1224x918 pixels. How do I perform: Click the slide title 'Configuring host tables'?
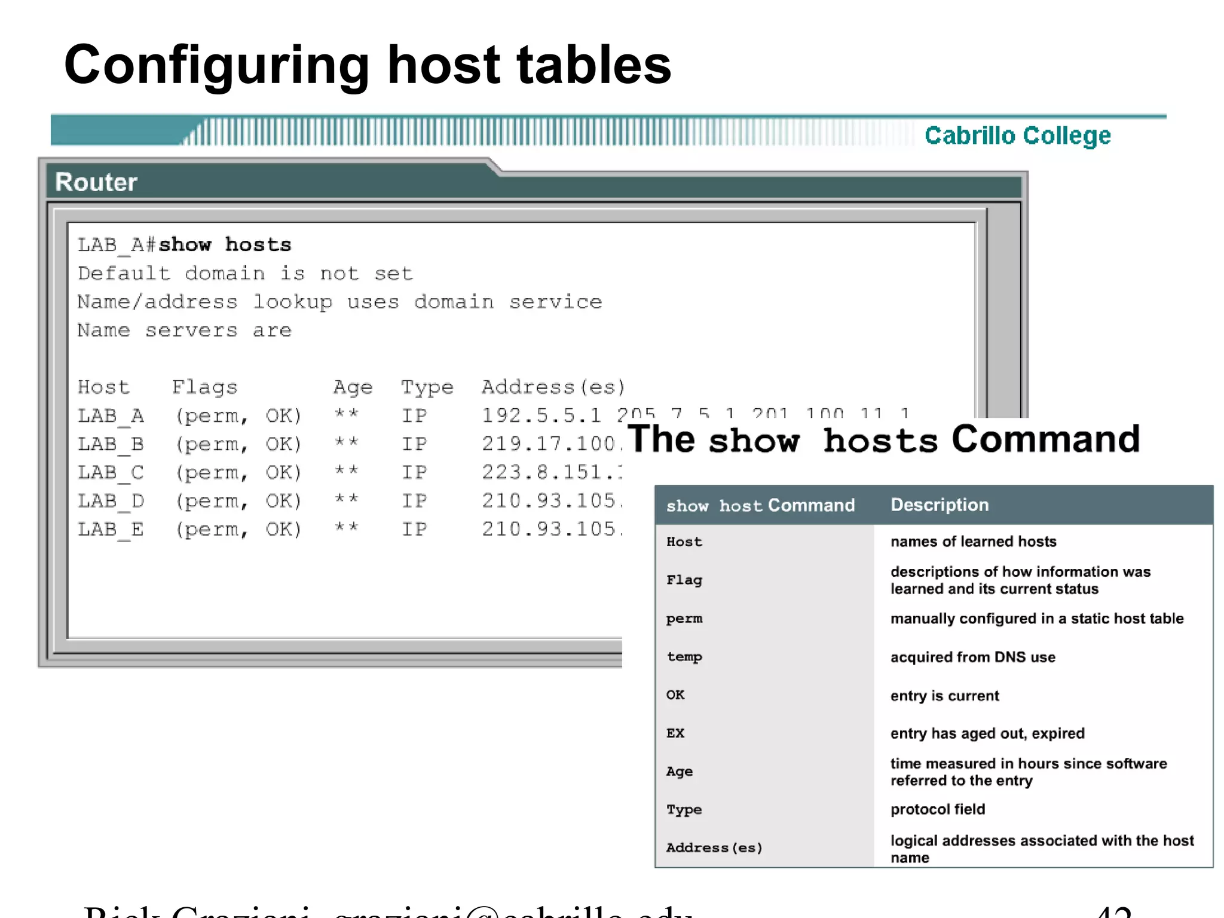pyautogui.click(x=368, y=66)
